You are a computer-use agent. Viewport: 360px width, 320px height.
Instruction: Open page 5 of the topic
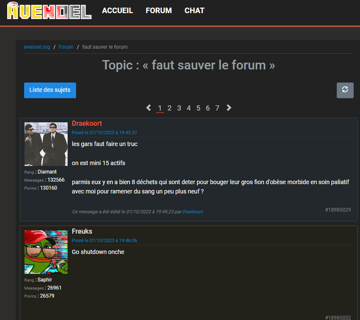tap(198, 108)
